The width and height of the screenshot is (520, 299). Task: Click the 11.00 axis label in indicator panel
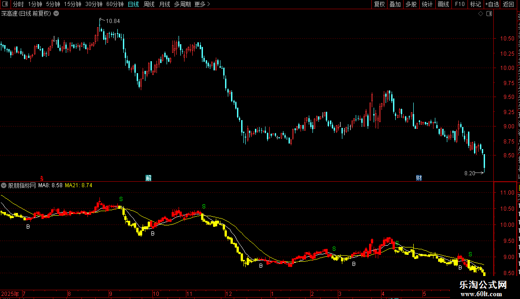click(508, 193)
